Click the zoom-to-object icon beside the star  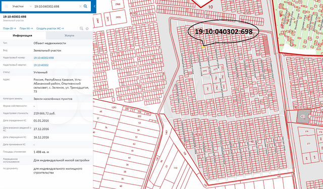pos(81,29)
